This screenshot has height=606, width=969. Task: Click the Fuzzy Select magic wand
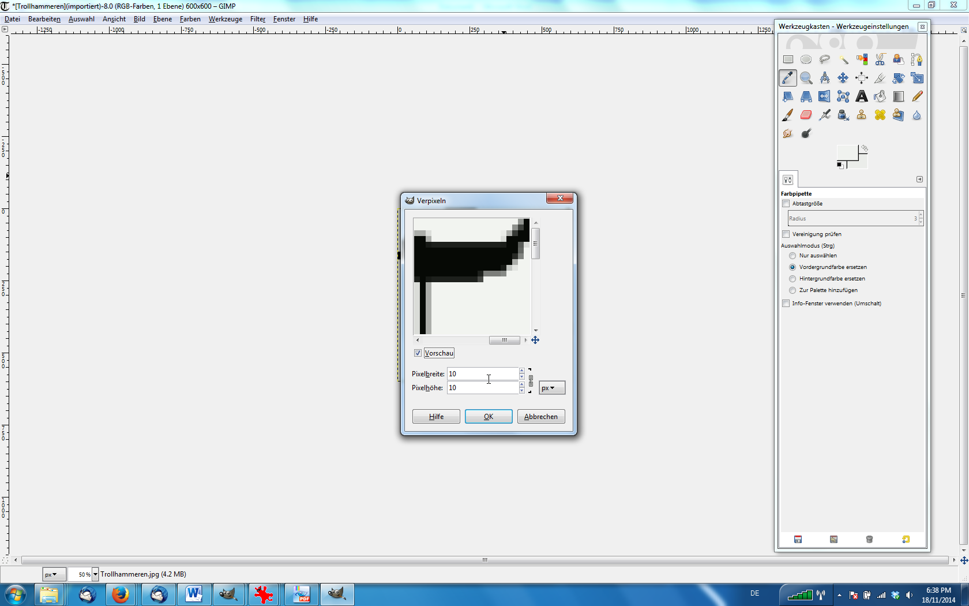pyautogui.click(x=843, y=59)
